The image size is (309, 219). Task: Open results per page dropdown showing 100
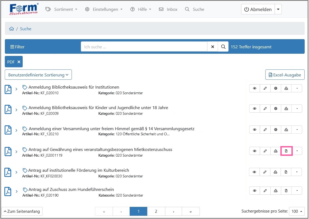point(297,211)
